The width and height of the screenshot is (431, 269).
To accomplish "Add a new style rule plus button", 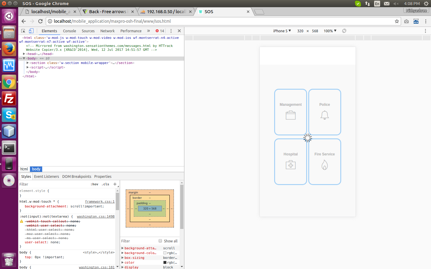I will coord(115,184).
